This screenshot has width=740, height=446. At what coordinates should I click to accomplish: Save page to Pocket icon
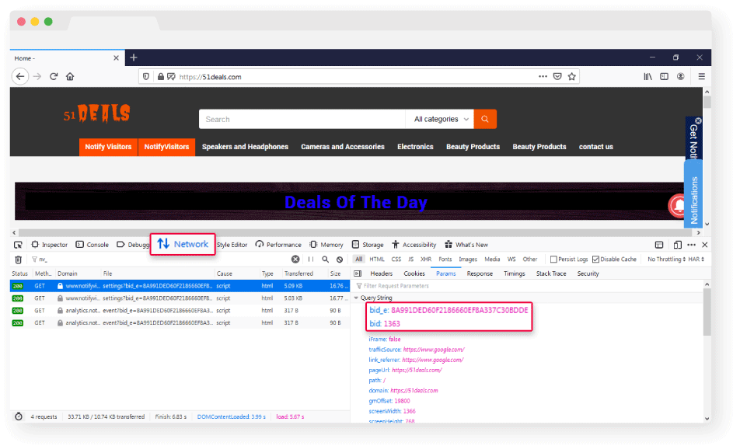(557, 76)
